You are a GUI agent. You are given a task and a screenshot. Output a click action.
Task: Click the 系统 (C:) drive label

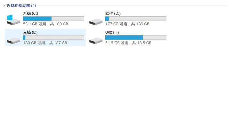30,13
